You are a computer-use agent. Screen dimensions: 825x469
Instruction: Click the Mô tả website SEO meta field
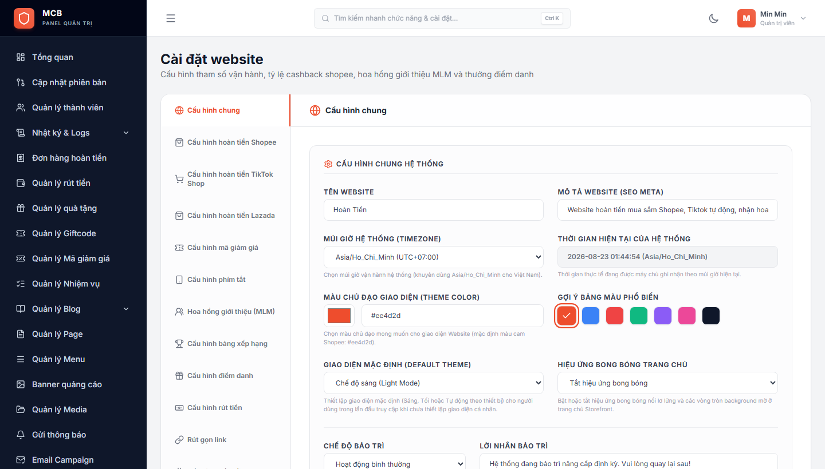click(667, 210)
